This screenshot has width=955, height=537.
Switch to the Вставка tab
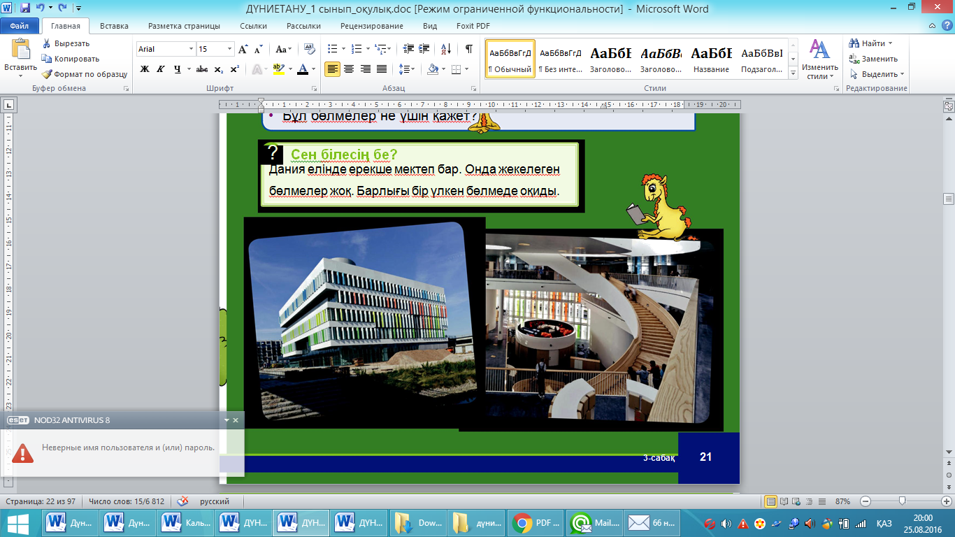point(114,26)
